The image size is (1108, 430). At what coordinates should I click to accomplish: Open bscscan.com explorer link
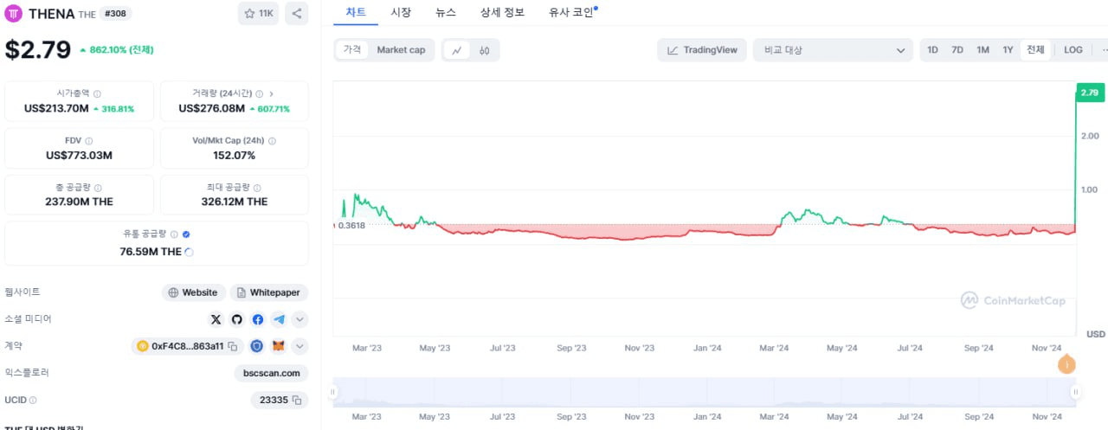(x=271, y=373)
